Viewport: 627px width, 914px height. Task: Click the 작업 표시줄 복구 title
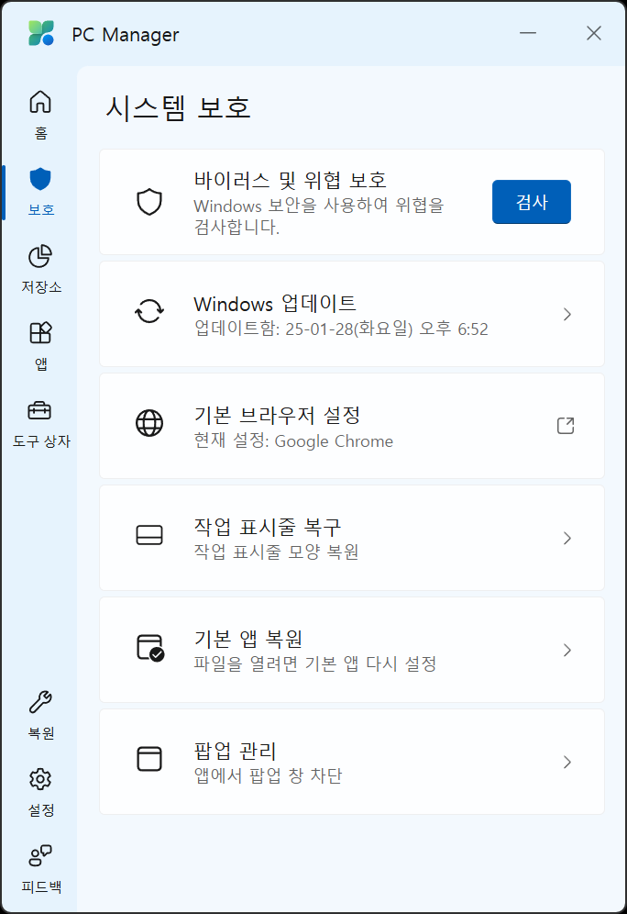coord(268,528)
